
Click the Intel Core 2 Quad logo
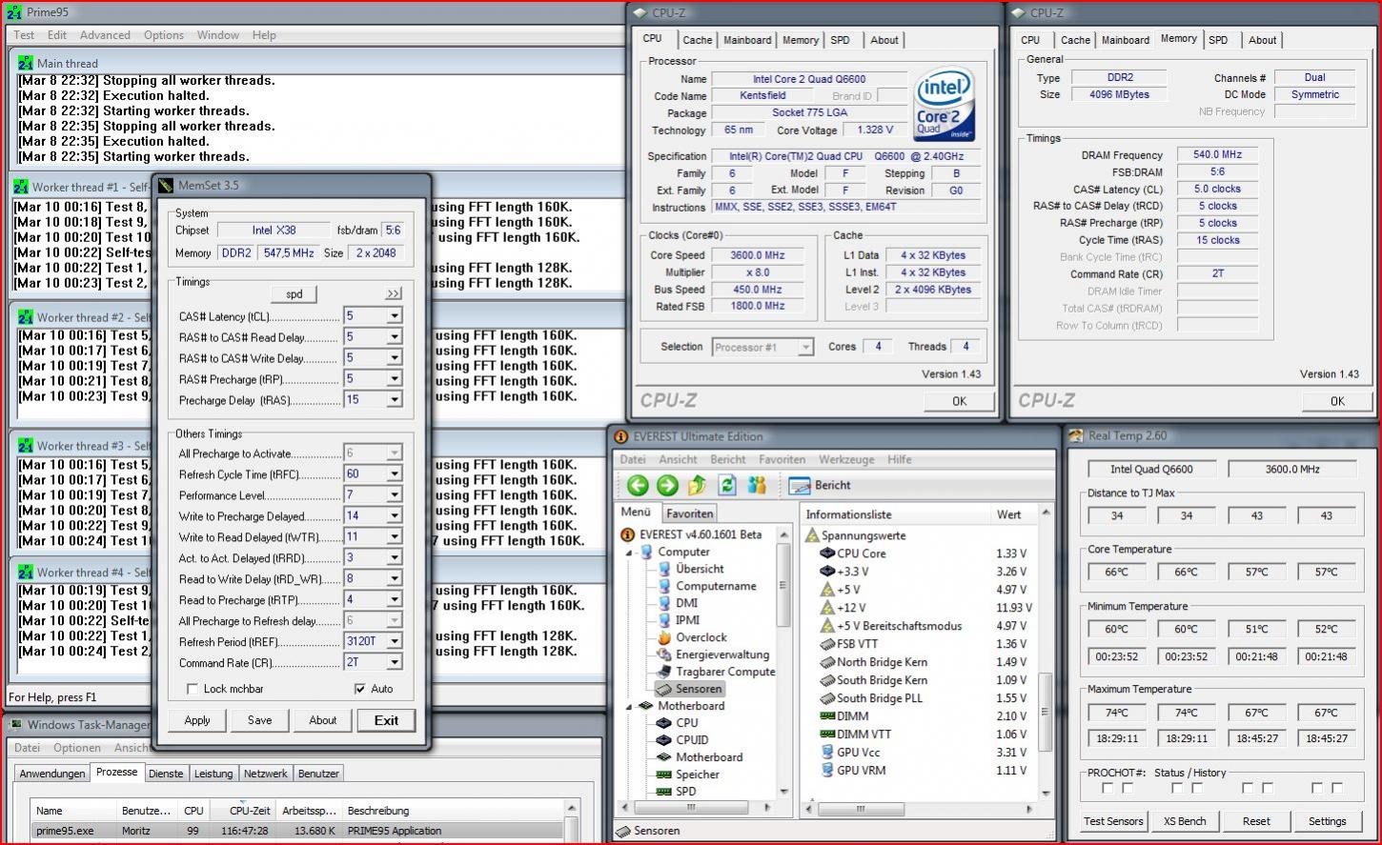943,106
